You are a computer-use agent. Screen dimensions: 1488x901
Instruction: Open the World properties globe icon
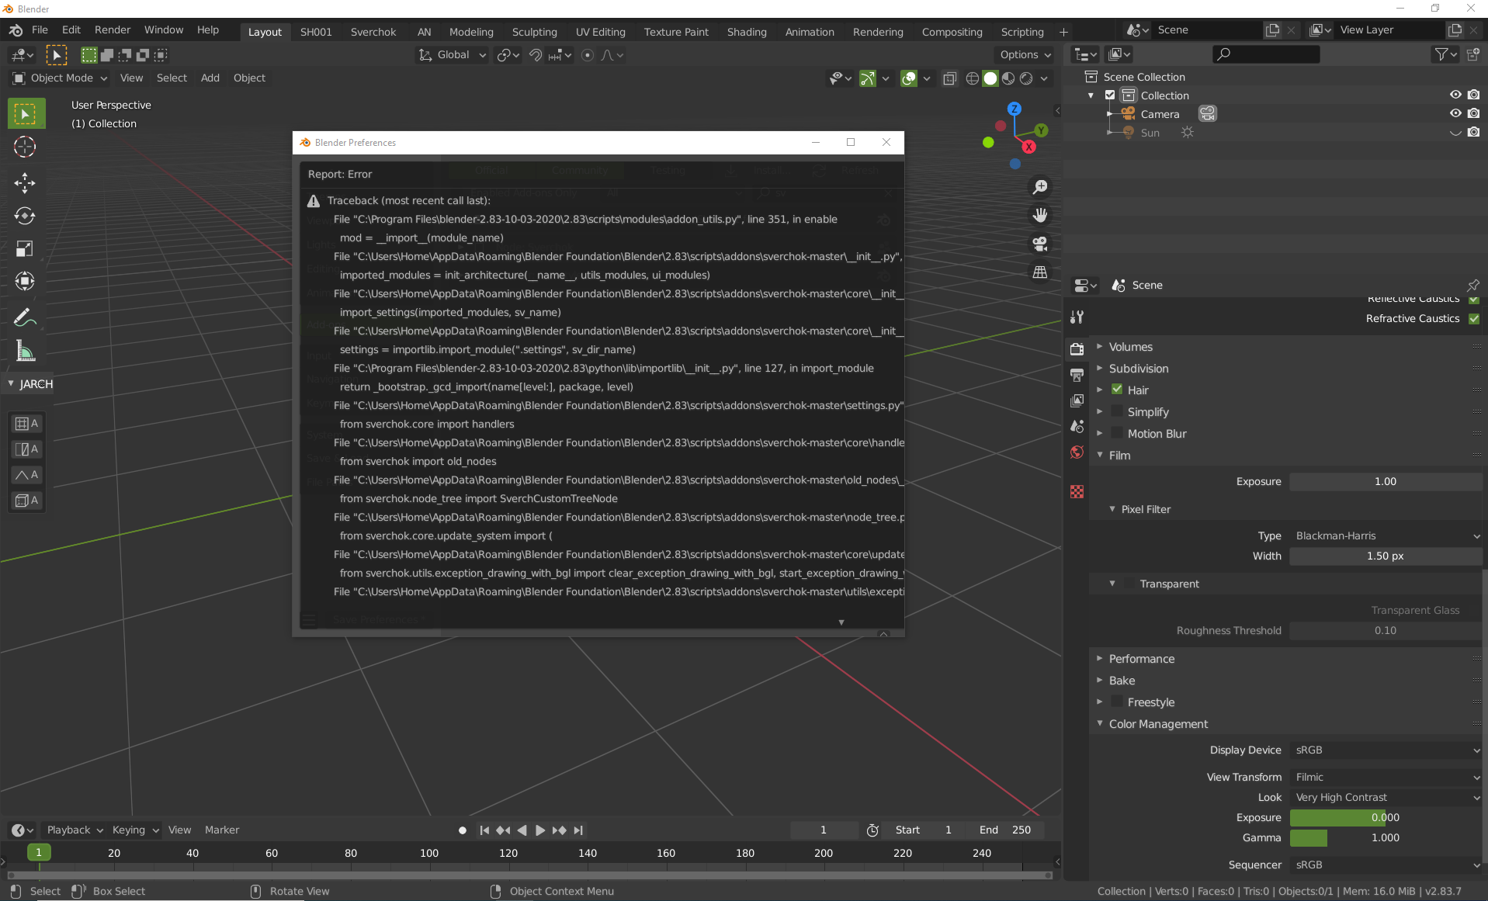[x=1077, y=452]
